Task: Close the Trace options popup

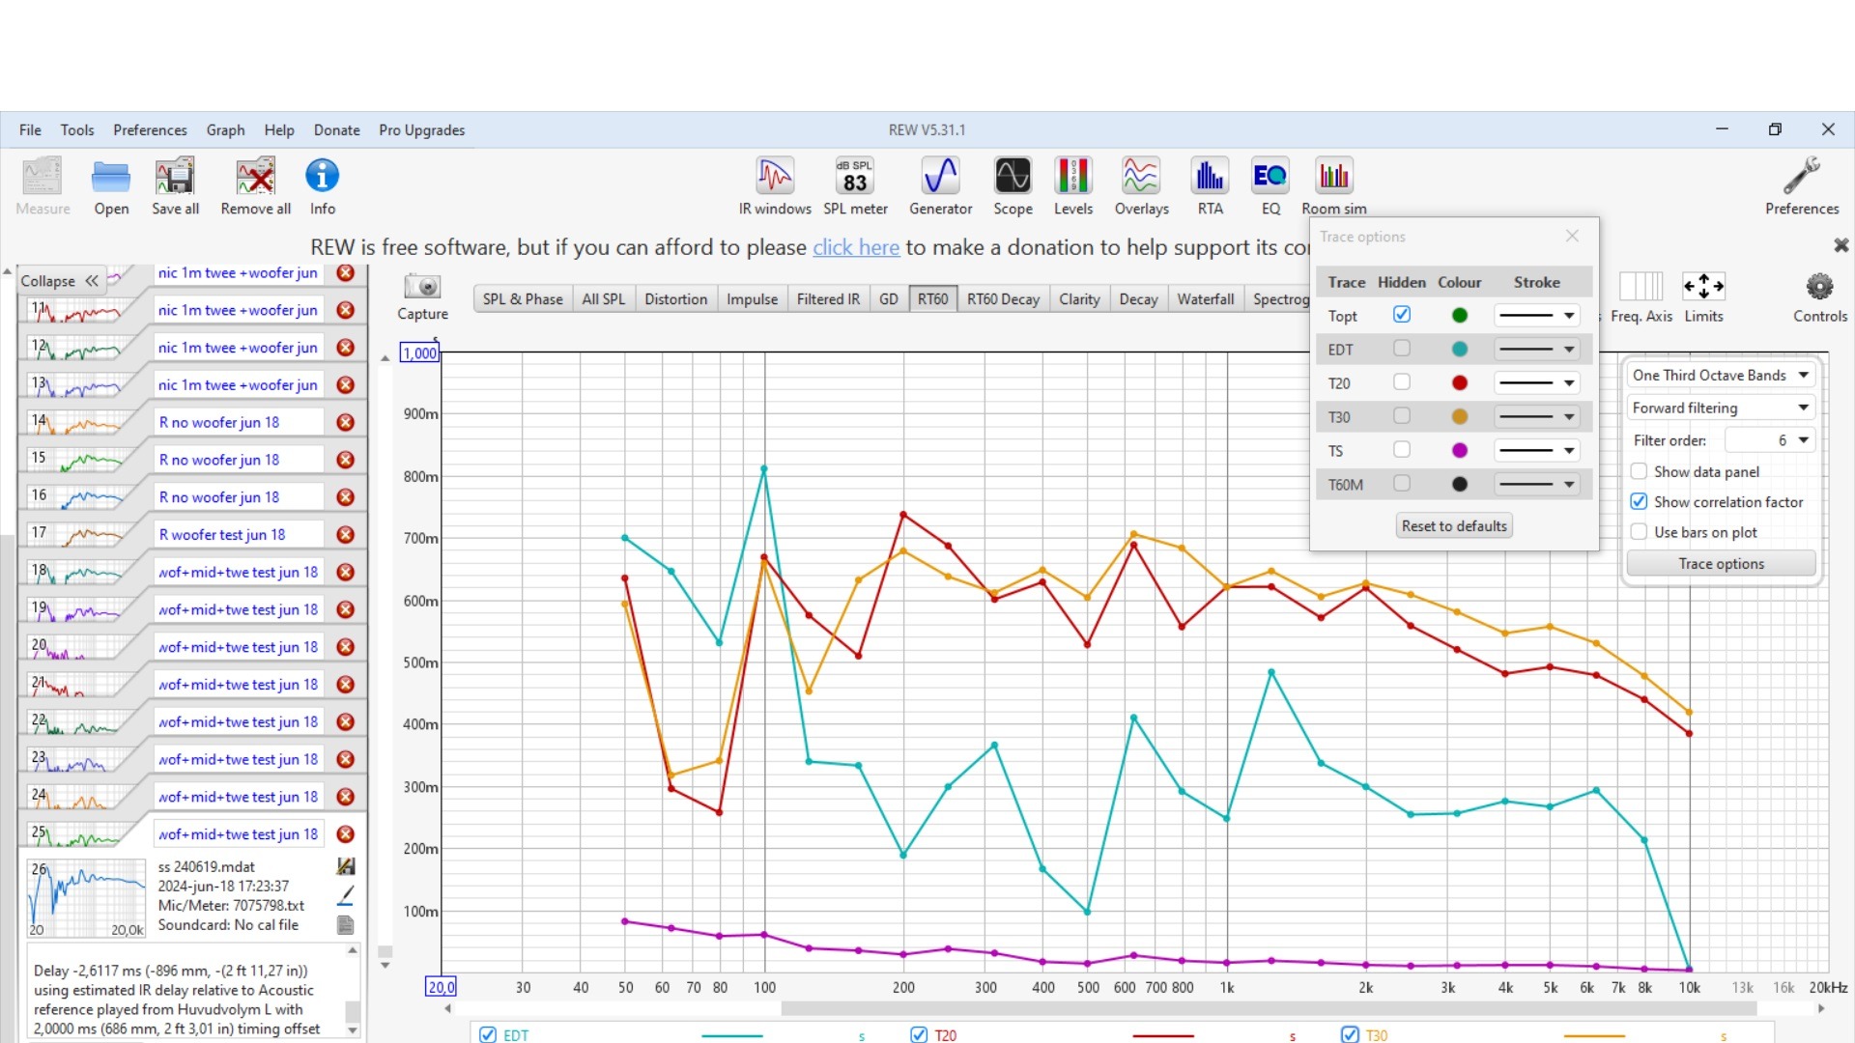Action: (1572, 236)
